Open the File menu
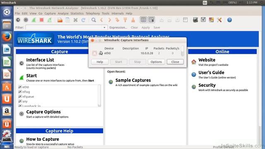This screenshot has width=265, height=149. (17, 13)
